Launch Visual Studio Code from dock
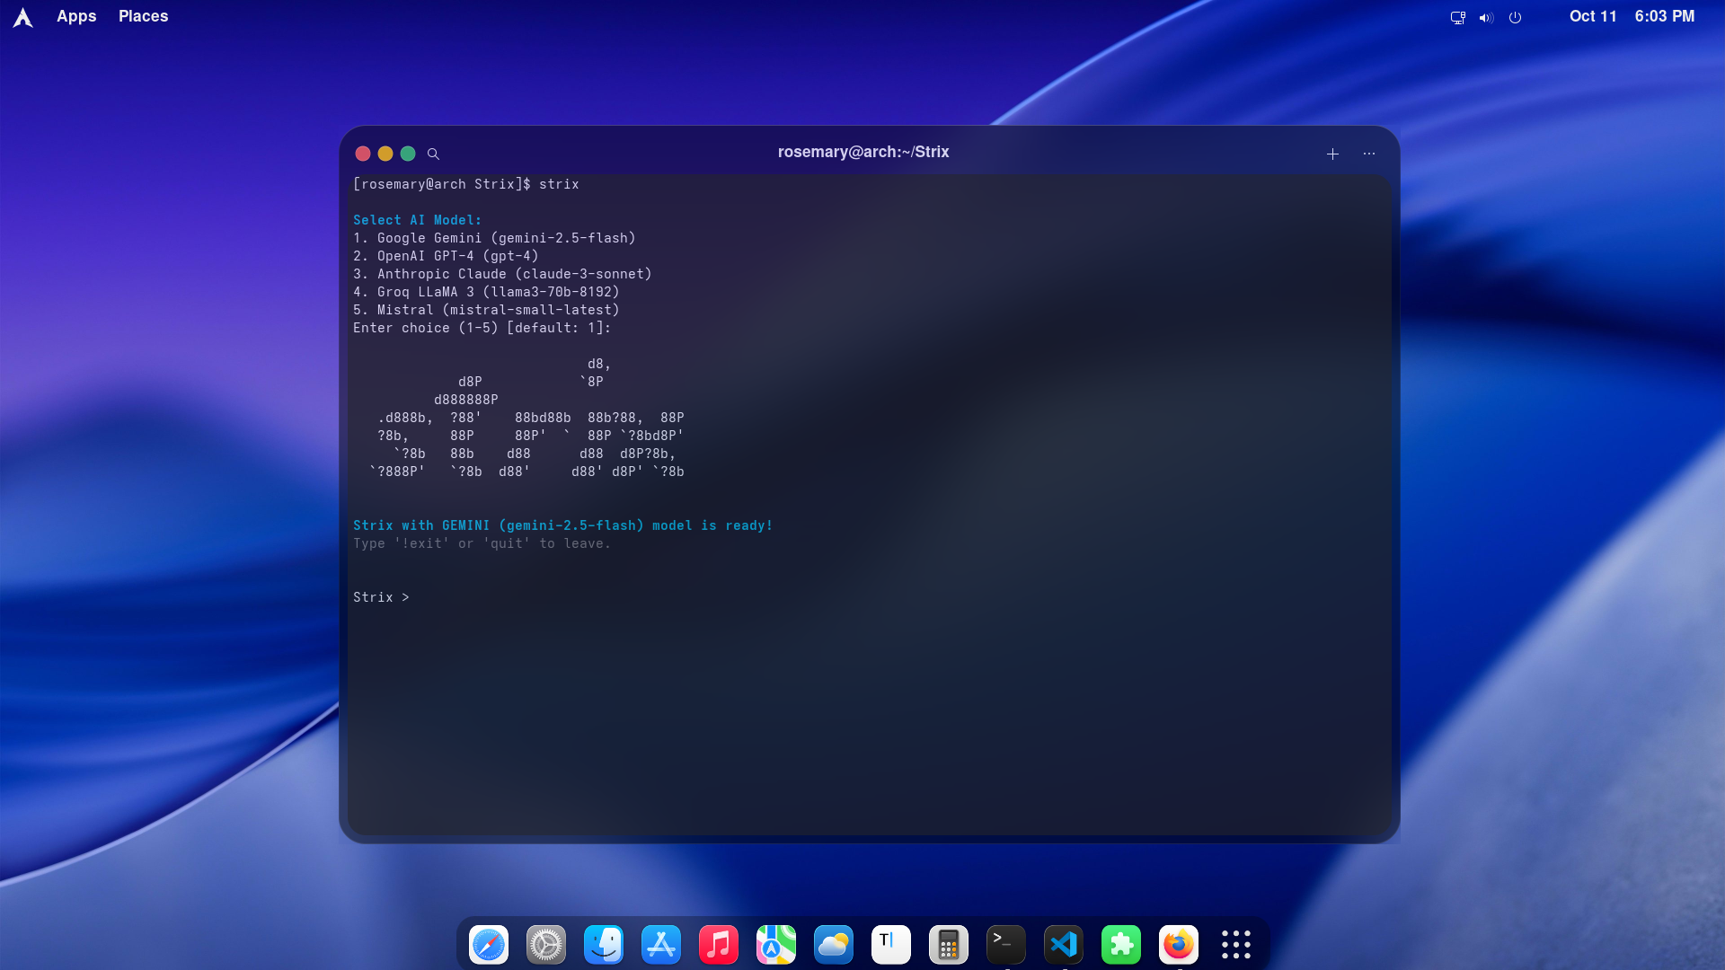Screen dimensions: 1725x970 [1064, 944]
